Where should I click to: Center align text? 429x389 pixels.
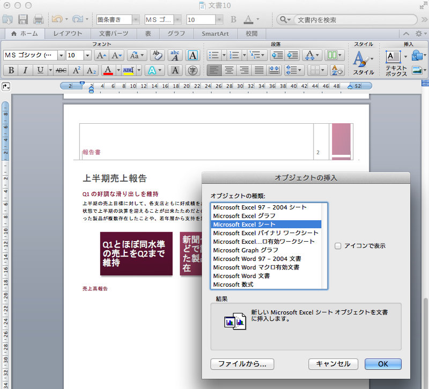point(229,70)
